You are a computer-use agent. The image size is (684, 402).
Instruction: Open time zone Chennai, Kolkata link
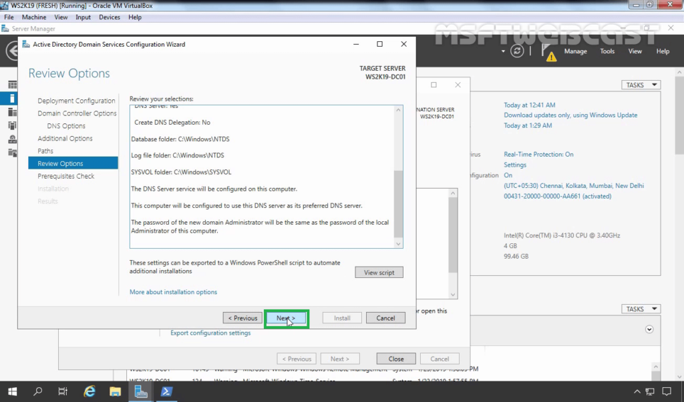pos(574,186)
